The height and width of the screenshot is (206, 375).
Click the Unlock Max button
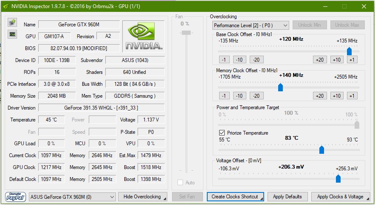[x=347, y=25]
